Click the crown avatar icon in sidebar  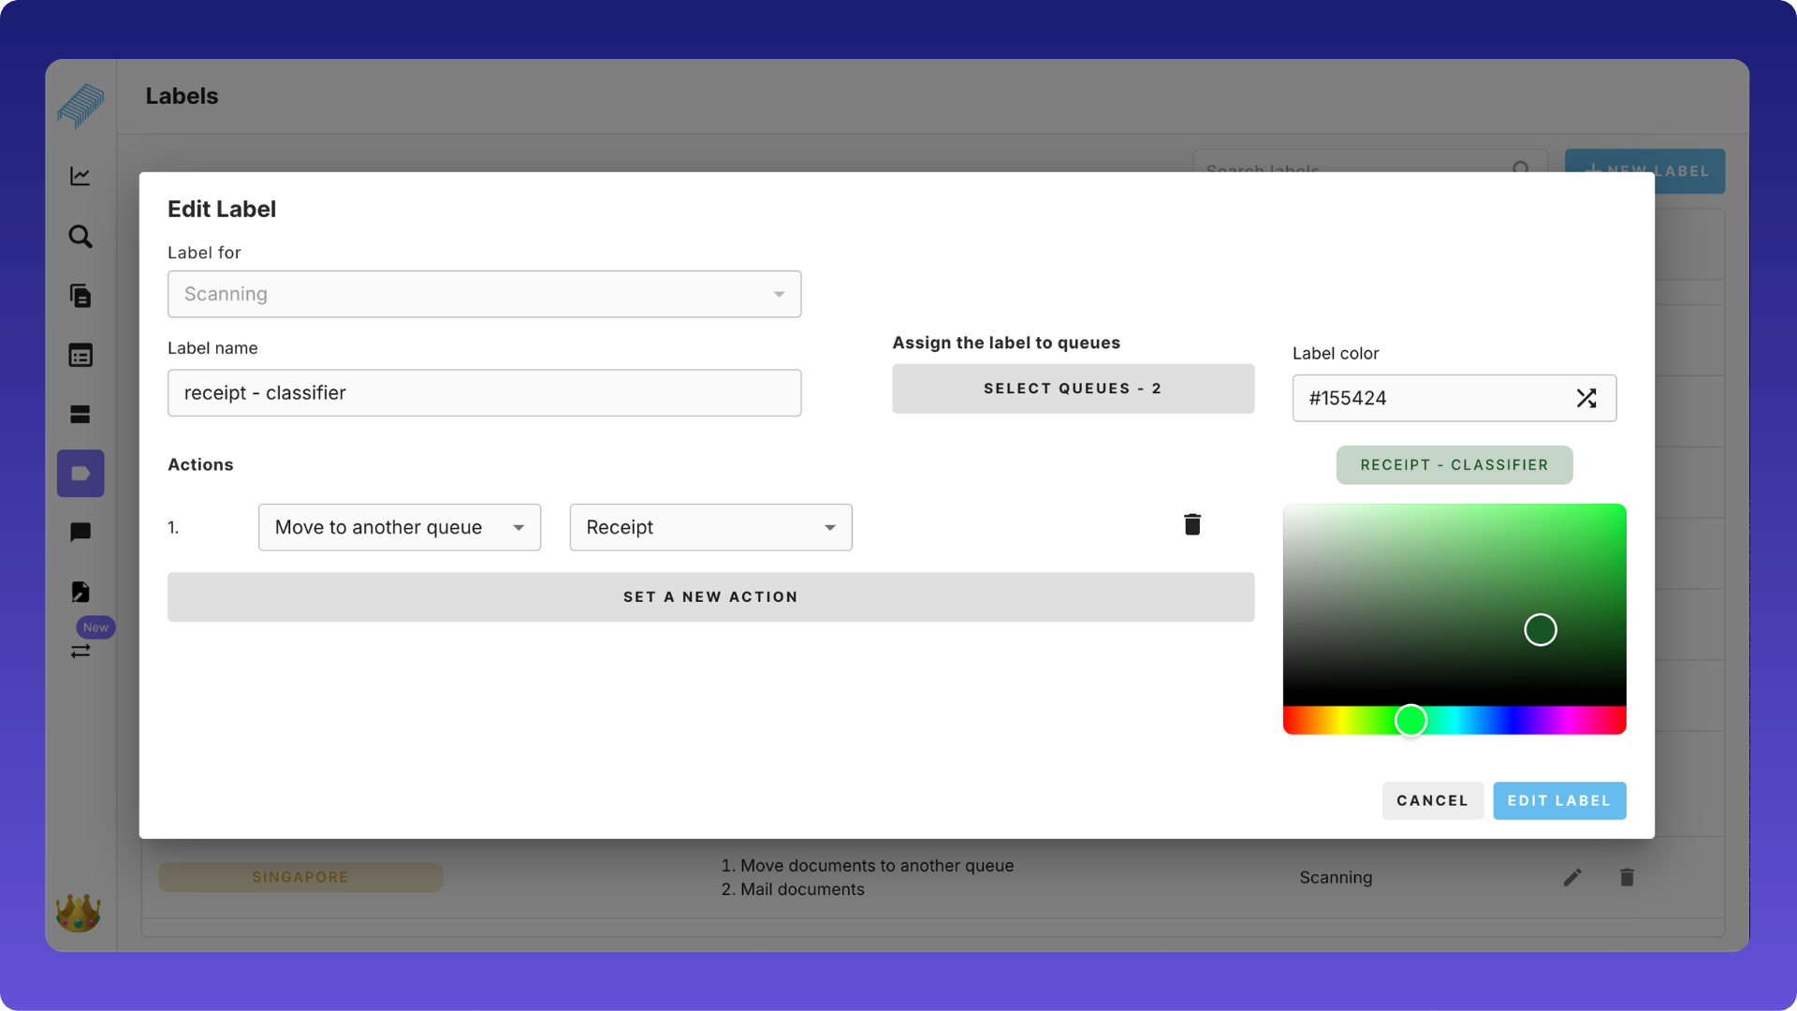click(x=79, y=913)
